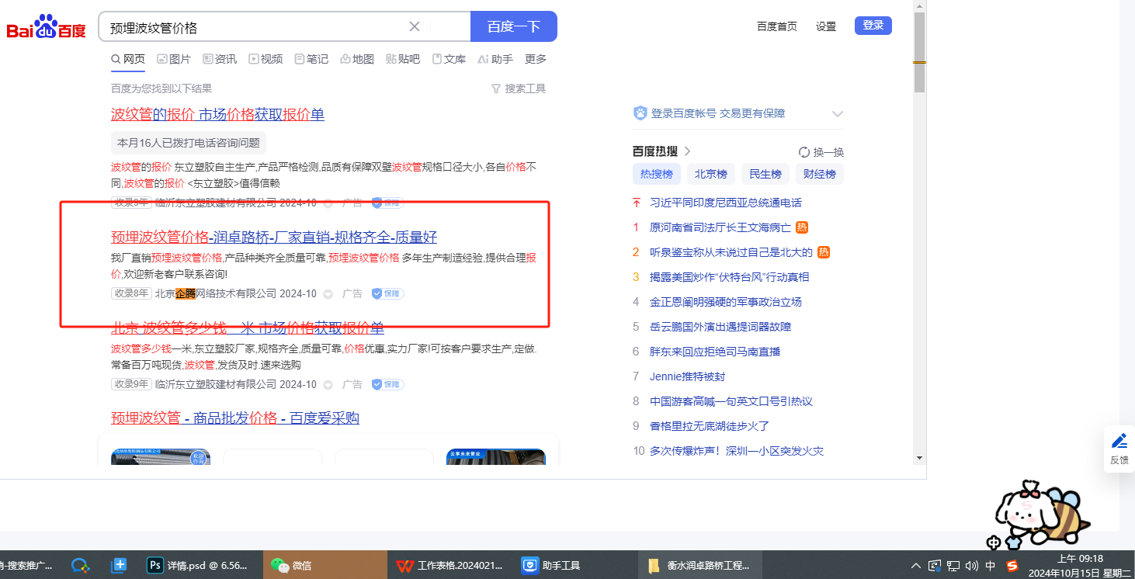The image size is (1135, 579).
Task: Select the 北京榜 hot list tab
Action: click(710, 174)
